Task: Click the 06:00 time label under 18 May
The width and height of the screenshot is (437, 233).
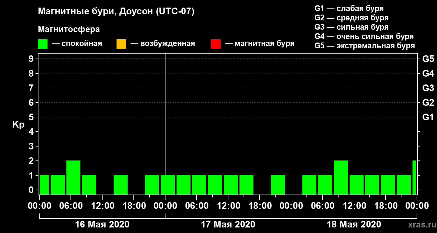Action: click(x=323, y=206)
